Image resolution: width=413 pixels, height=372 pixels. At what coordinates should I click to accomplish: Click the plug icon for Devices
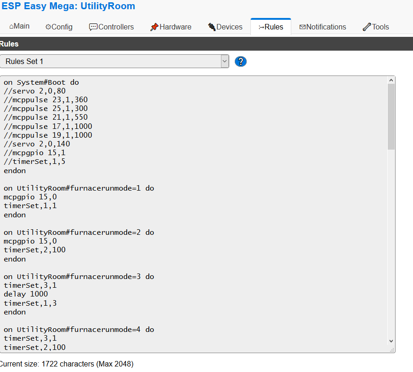pyautogui.click(x=212, y=27)
